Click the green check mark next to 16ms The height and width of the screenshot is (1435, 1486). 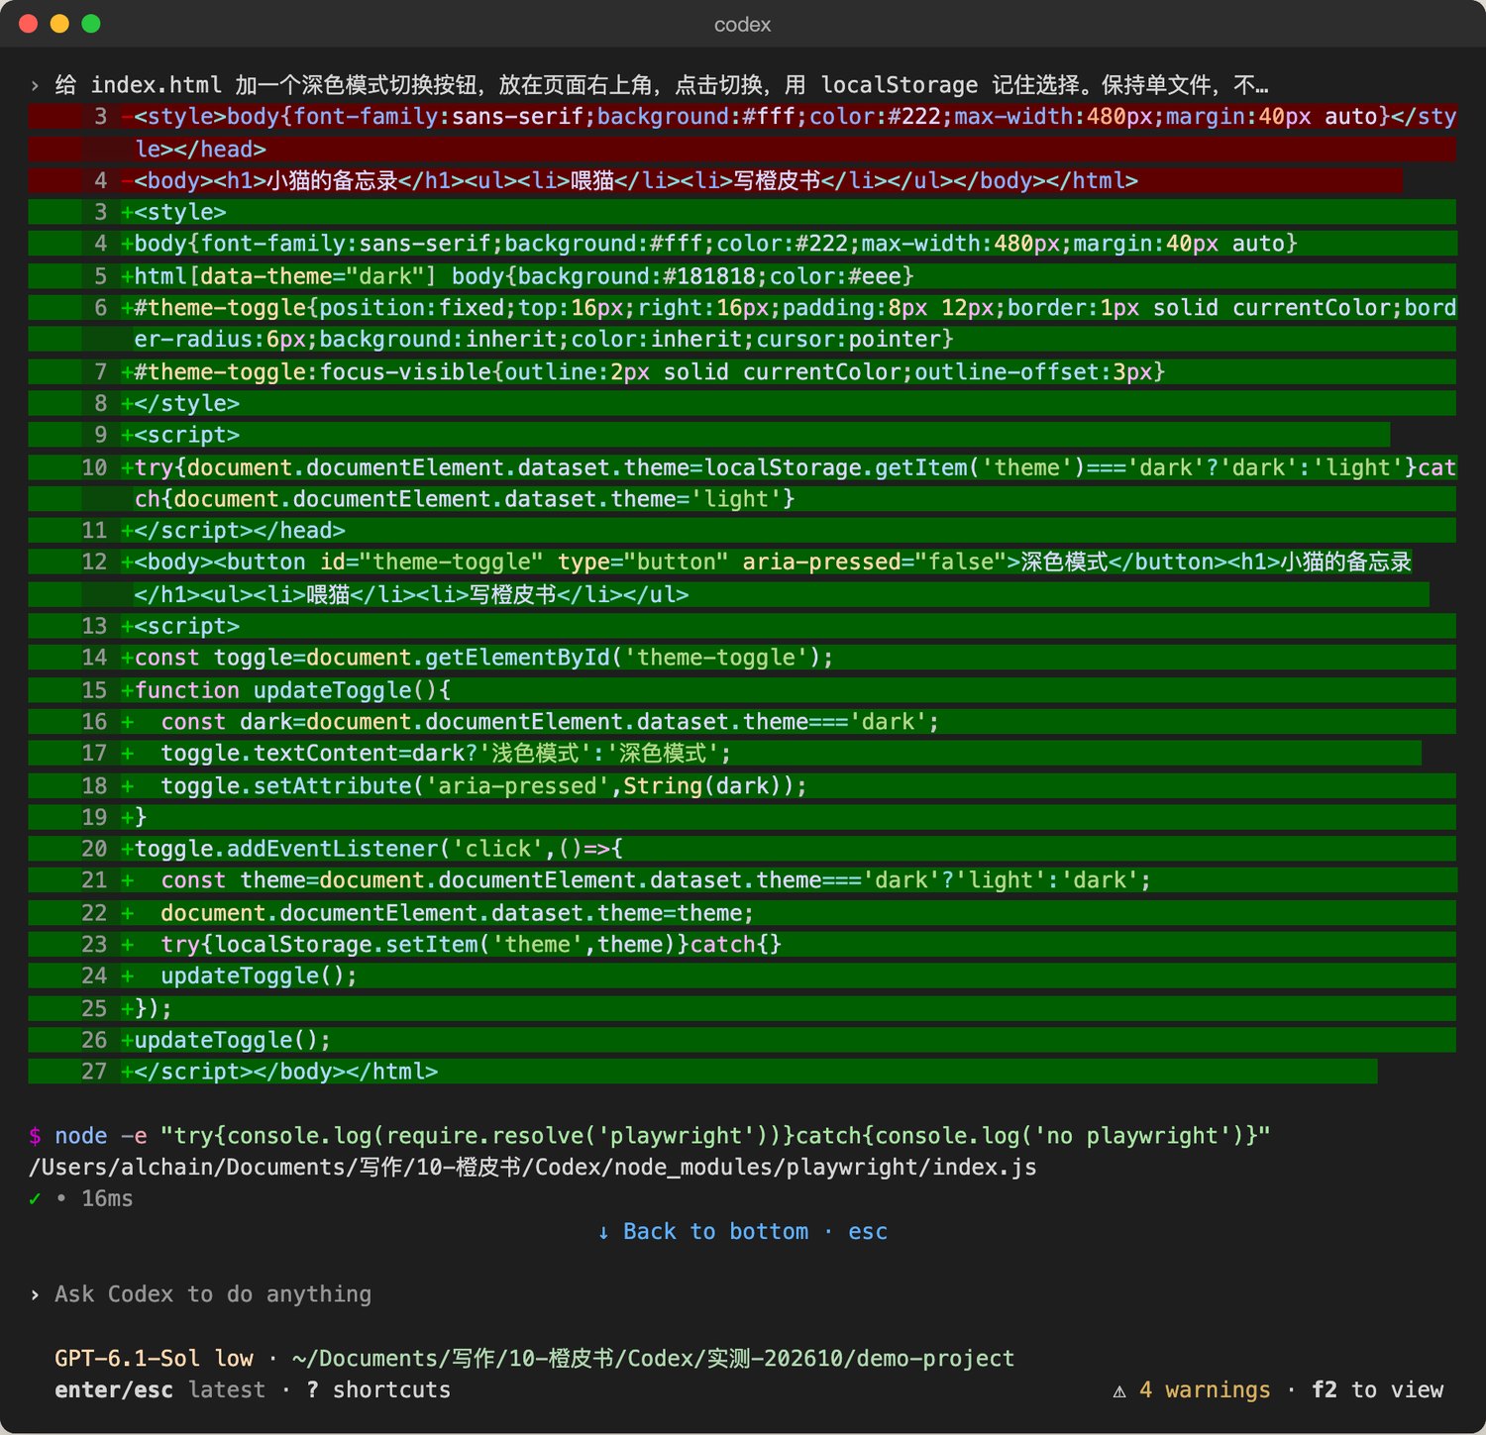[x=36, y=1198]
